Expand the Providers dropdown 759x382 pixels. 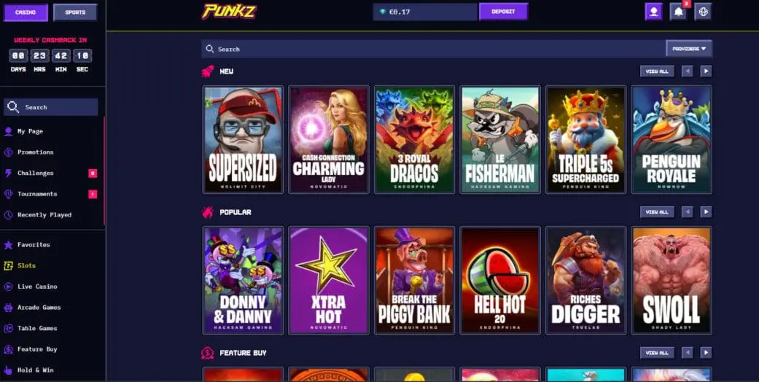(689, 49)
